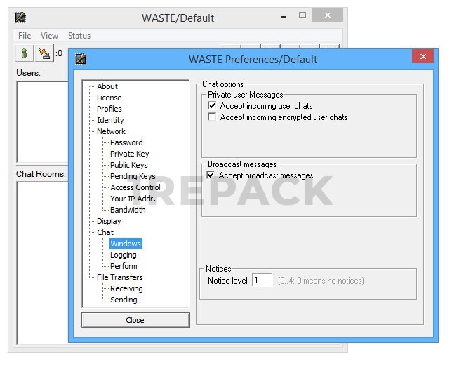Select the Chat tree node

tap(105, 232)
